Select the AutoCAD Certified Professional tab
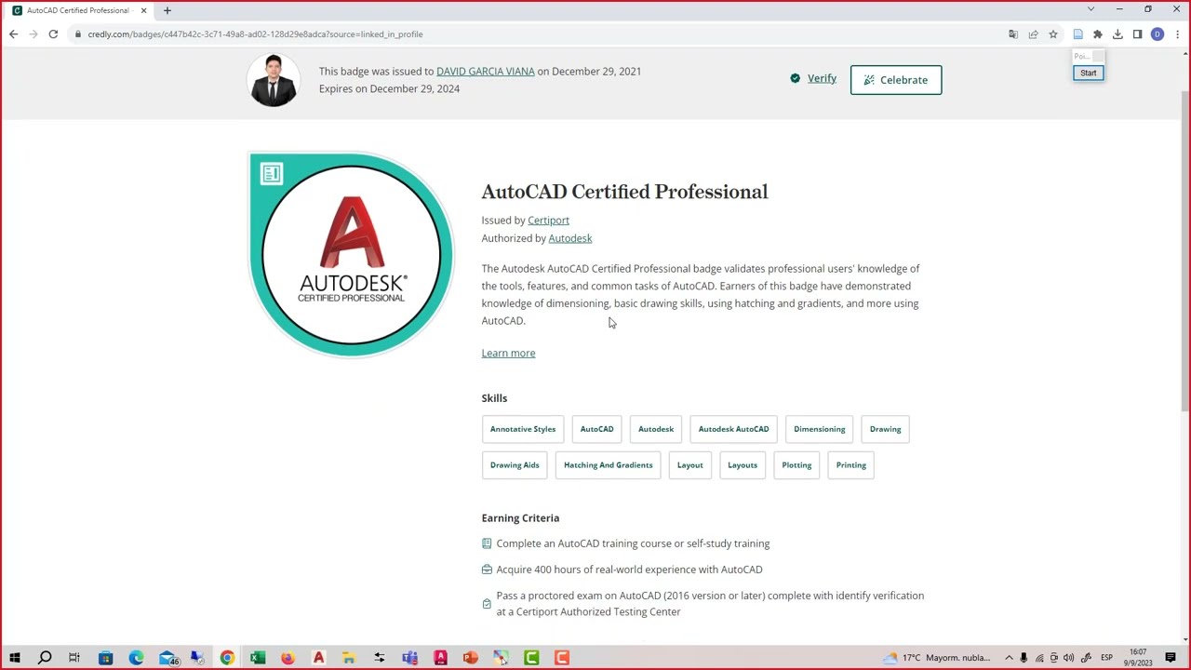 point(80,10)
